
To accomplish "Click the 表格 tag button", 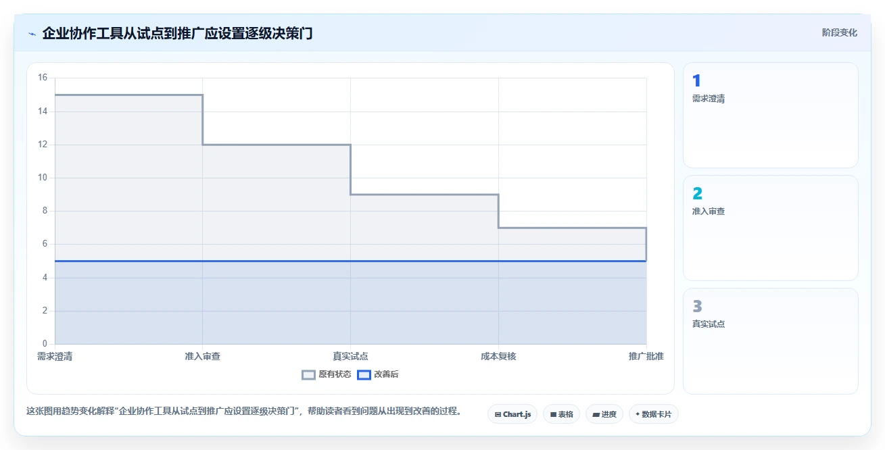I will click(x=561, y=414).
